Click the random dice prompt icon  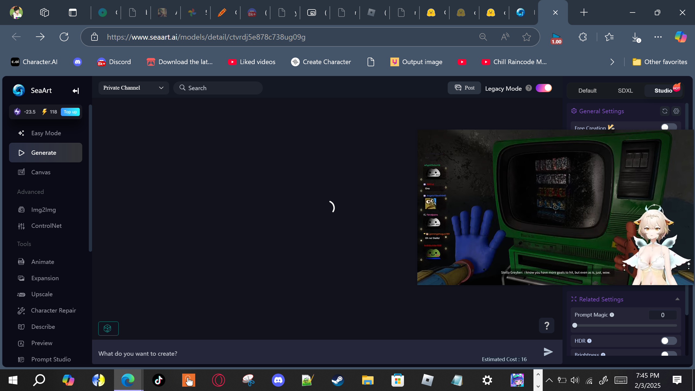[108, 329]
